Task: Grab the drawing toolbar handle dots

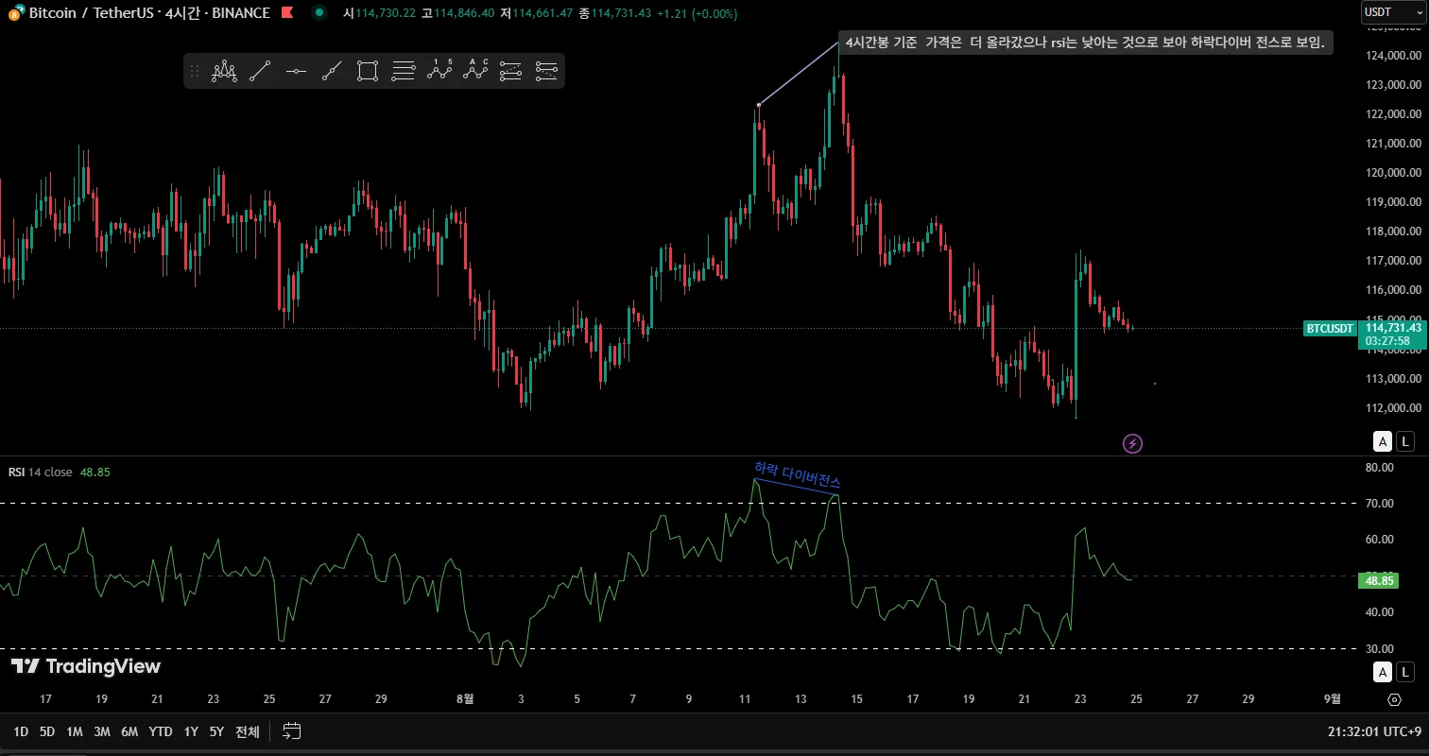Action: tap(195, 71)
